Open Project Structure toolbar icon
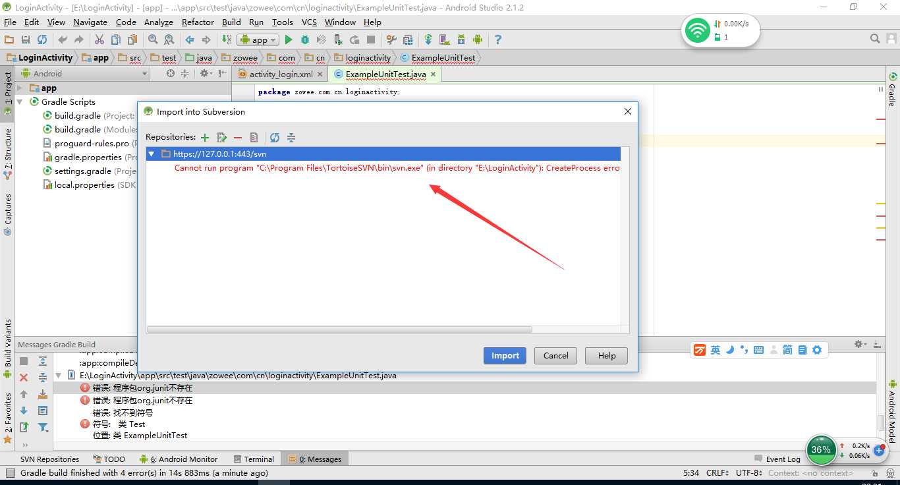This screenshot has width=900, height=485. [x=391, y=40]
